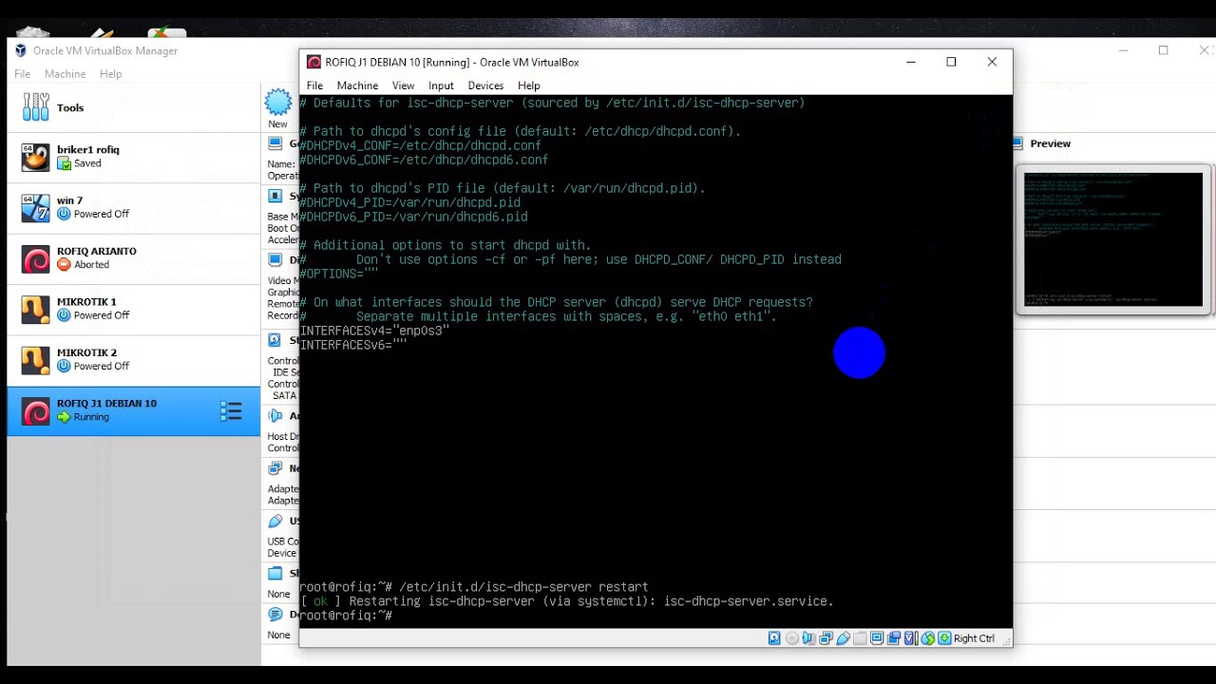Click the Storage section icon in details pane
Image resolution: width=1216 pixels, height=684 pixels.
pos(275,339)
